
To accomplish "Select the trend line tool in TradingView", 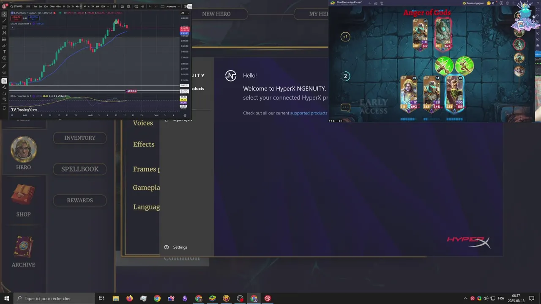I will (4, 20).
